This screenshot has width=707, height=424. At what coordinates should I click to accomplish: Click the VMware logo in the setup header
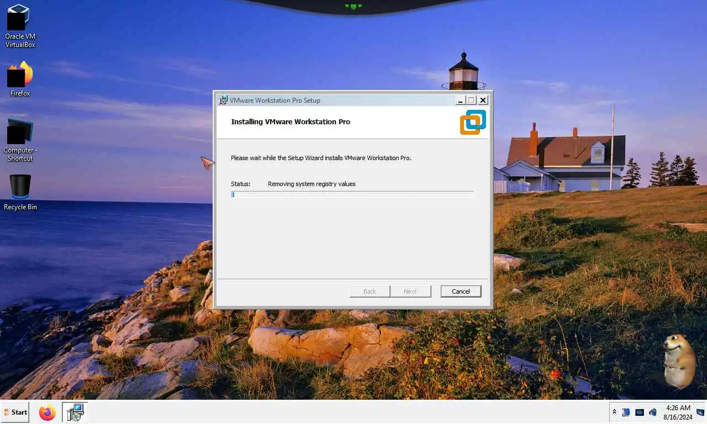[x=473, y=122]
